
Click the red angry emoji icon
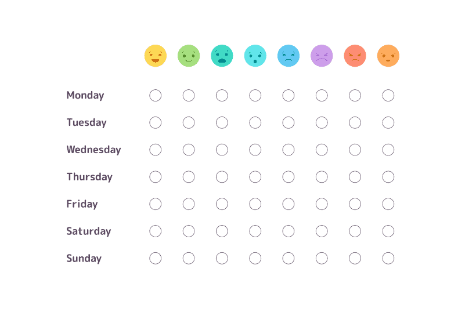point(355,56)
